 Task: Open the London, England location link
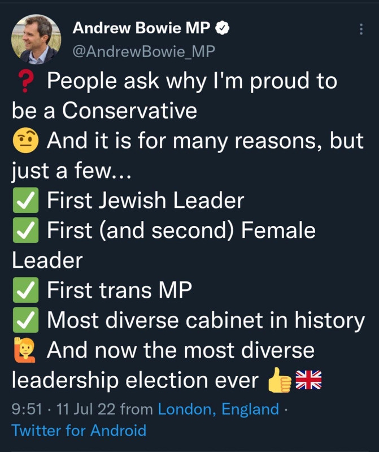tap(219, 409)
